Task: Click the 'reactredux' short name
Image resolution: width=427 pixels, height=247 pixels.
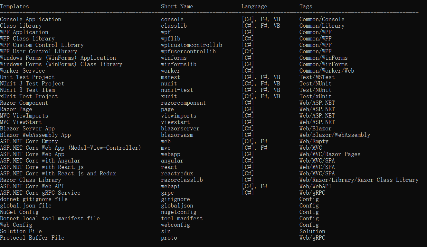Action: pyautogui.click(x=177, y=173)
